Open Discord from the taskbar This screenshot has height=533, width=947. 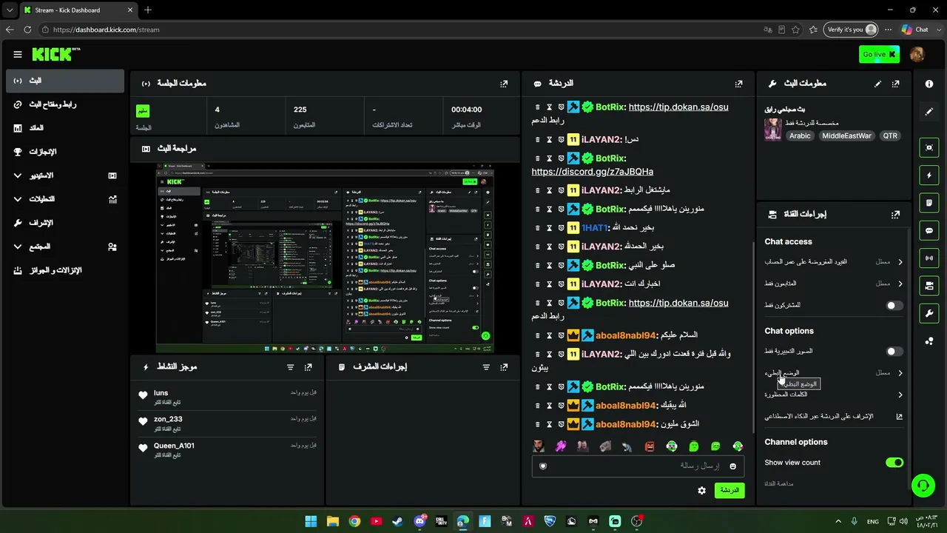pyautogui.click(x=419, y=521)
